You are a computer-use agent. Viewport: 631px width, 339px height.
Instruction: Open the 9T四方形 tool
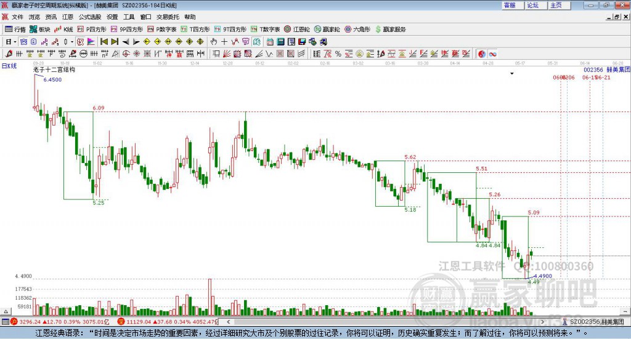click(230, 30)
